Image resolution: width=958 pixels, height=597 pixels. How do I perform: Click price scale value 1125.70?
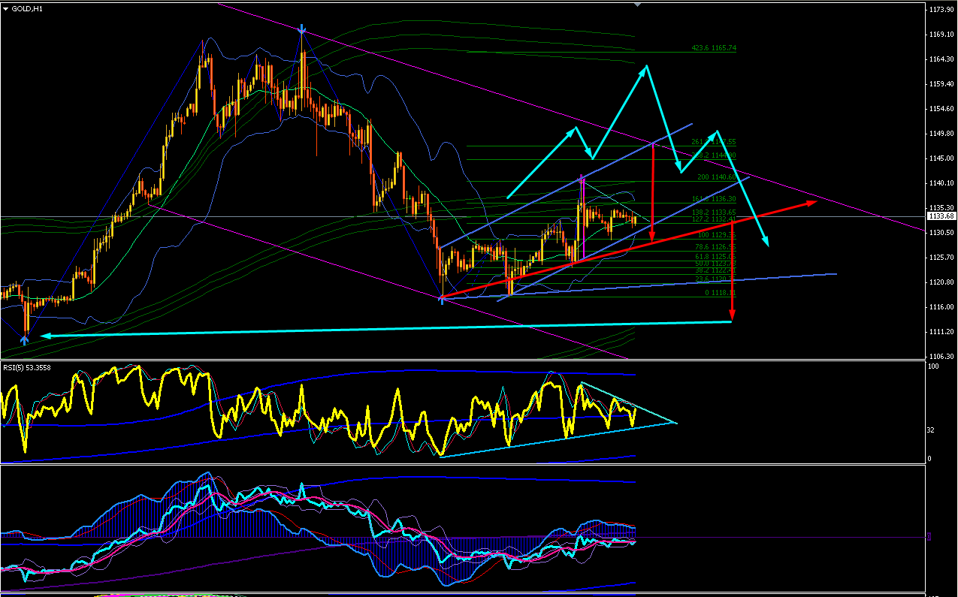pyautogui.click(x=941, y=258)
